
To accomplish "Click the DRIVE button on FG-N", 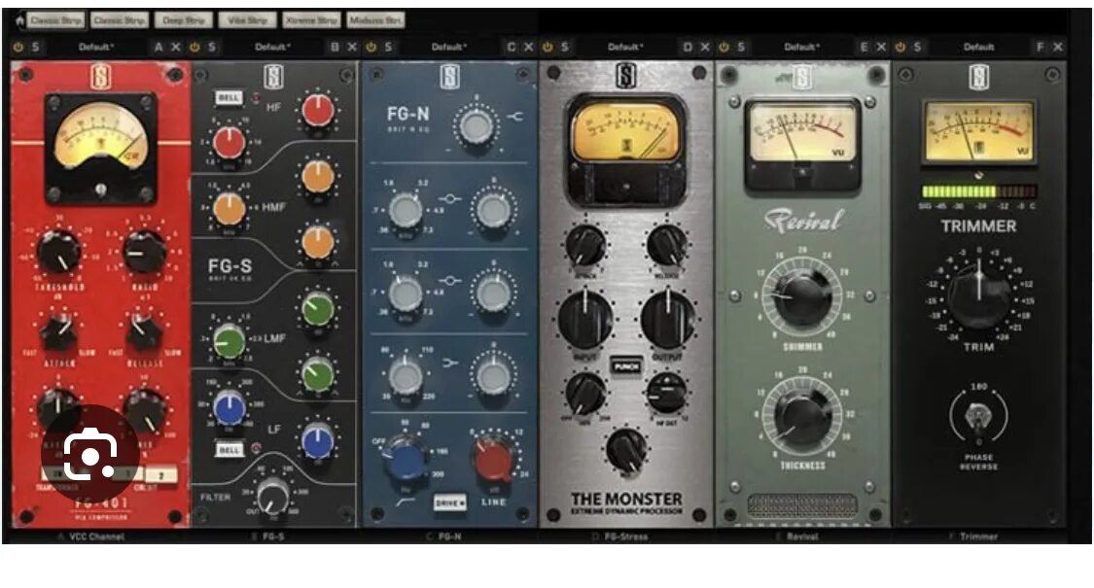I will click(449, 502).
